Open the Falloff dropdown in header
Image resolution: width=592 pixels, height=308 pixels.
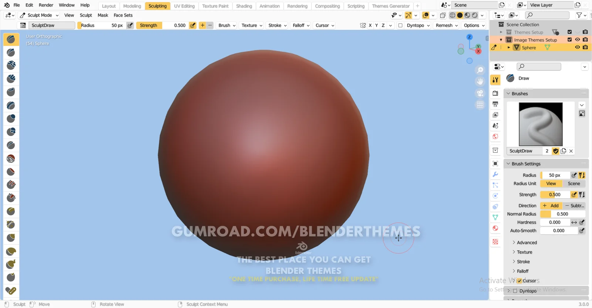[301, 25]
